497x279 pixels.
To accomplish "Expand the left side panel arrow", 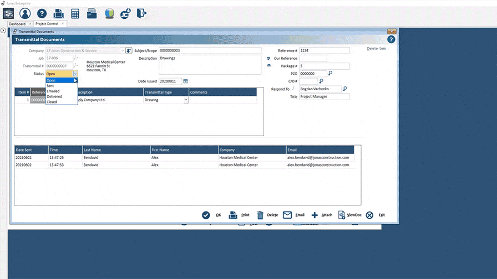I will coord(3,30).
